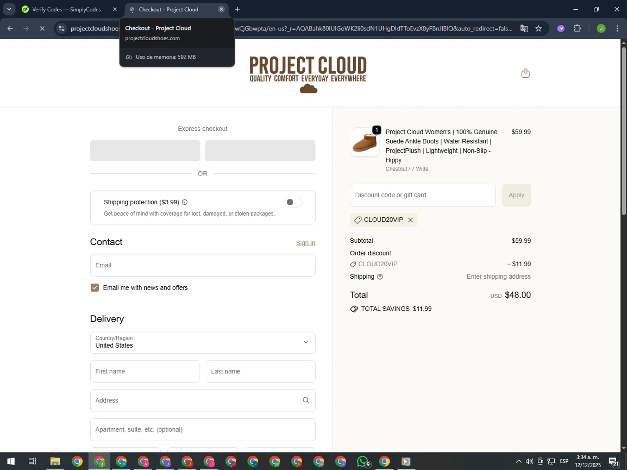
Task: Remove the CLOUD20VIP discount tag
Action: coord(410,220)
